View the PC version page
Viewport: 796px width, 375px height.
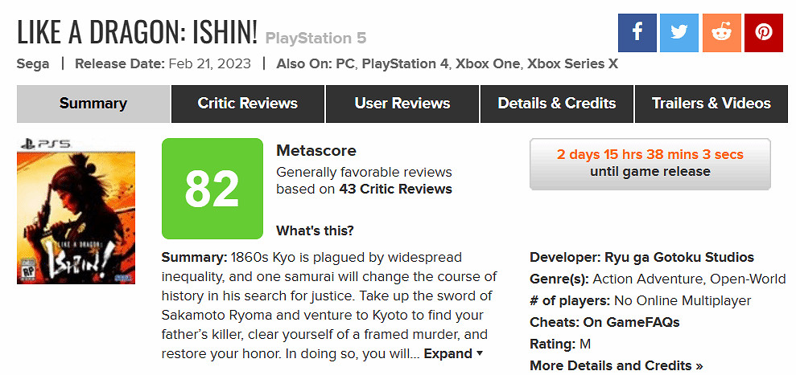(x=346, y=63)
